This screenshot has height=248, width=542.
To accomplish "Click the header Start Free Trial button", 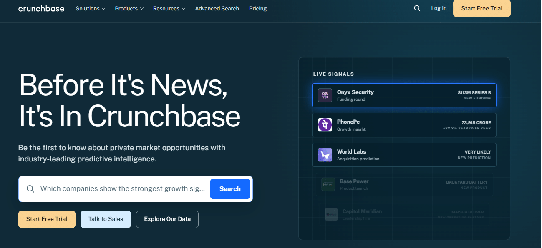I will [482, 8].
